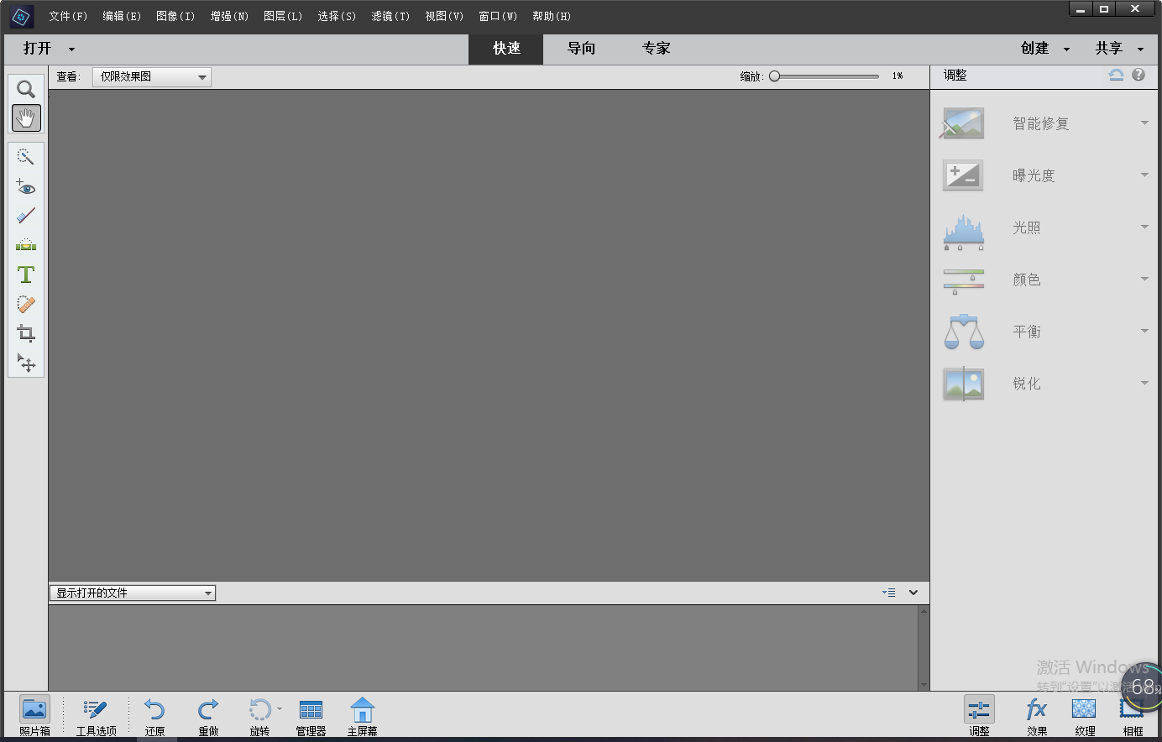Click the 缩放 zoom slider handle

774,76
